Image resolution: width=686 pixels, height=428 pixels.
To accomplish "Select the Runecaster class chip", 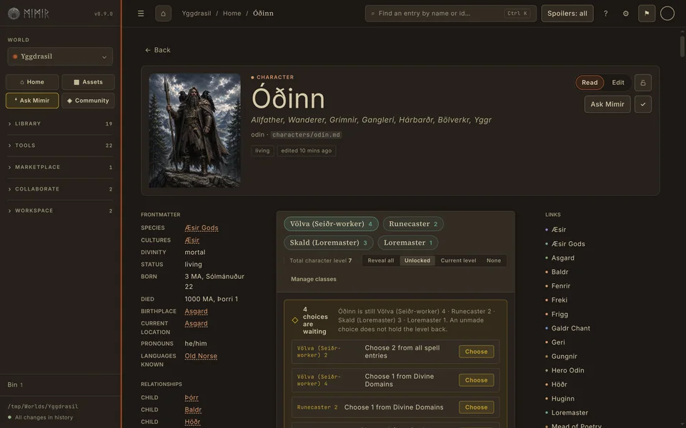I will 413,224.
